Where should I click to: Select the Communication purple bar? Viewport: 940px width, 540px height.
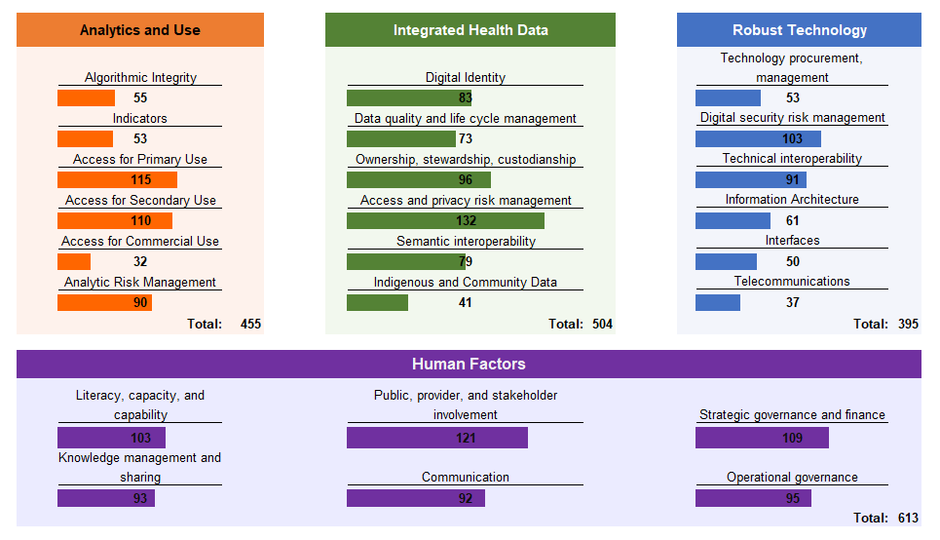pos(416,499)
